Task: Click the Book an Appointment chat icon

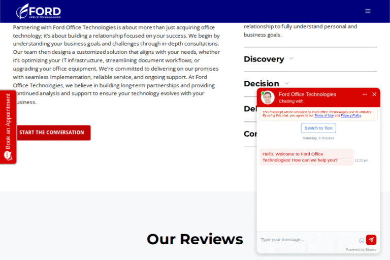Action: point(8,155)
